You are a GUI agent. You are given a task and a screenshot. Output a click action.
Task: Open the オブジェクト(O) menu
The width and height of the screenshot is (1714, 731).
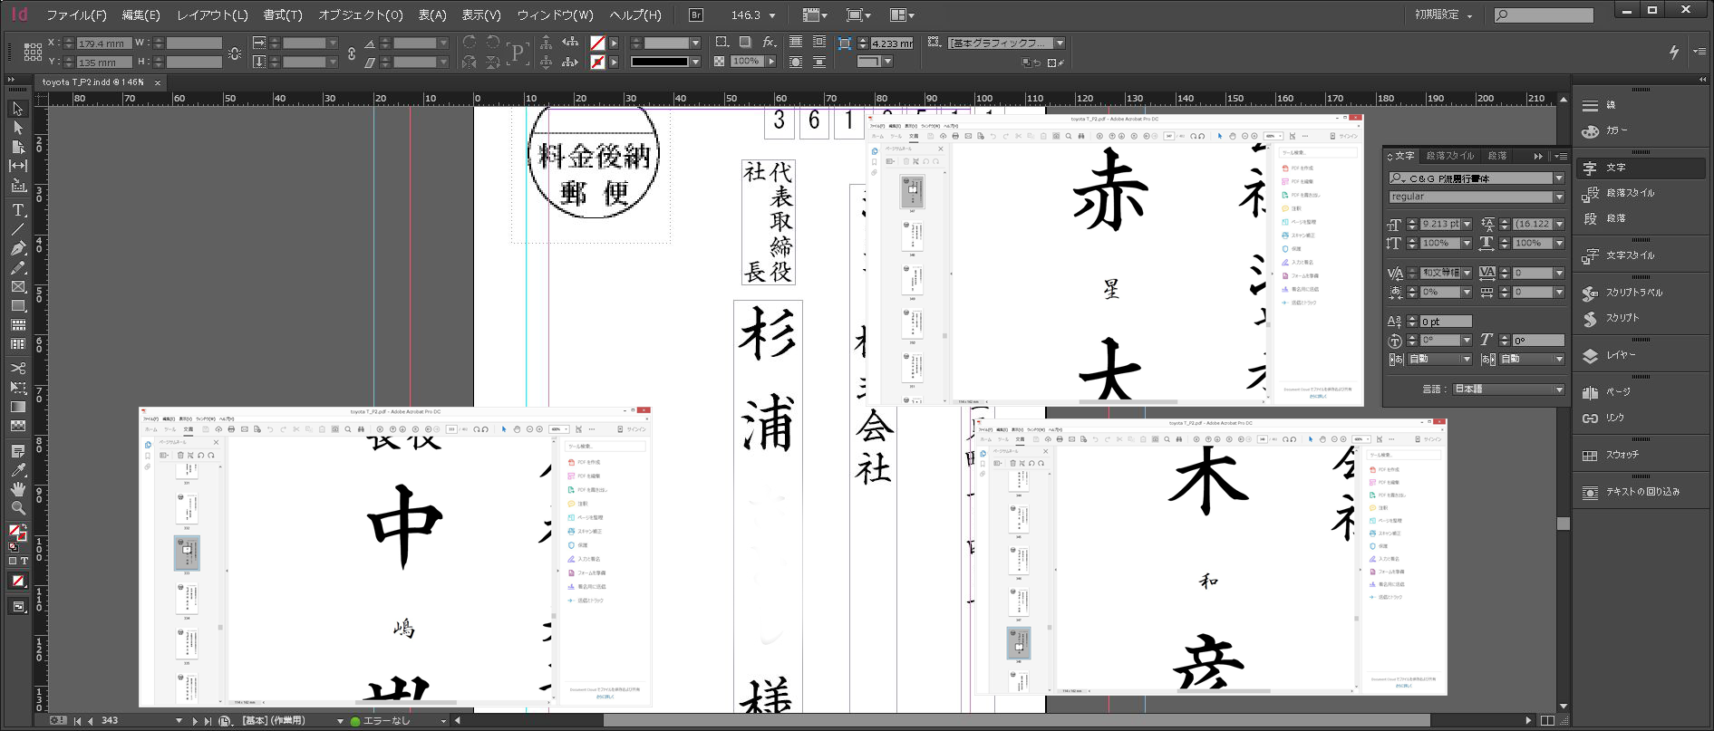360,15
